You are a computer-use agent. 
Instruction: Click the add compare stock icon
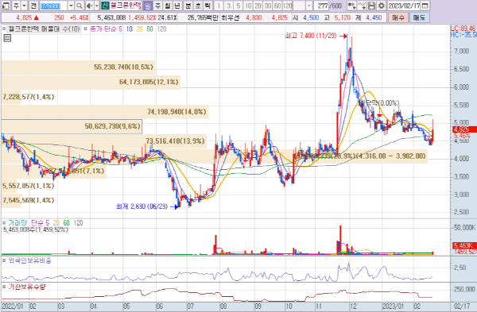click(x=352, y=6)
